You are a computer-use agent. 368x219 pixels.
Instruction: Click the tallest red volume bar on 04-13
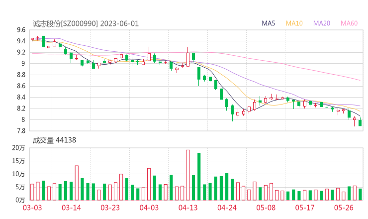[x=188, y=175]
